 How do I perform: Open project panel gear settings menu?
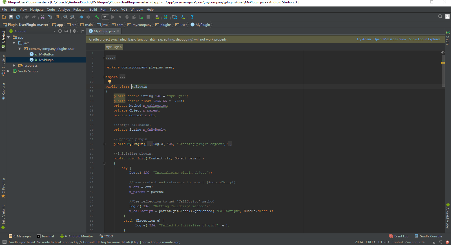tap(75, 31)
